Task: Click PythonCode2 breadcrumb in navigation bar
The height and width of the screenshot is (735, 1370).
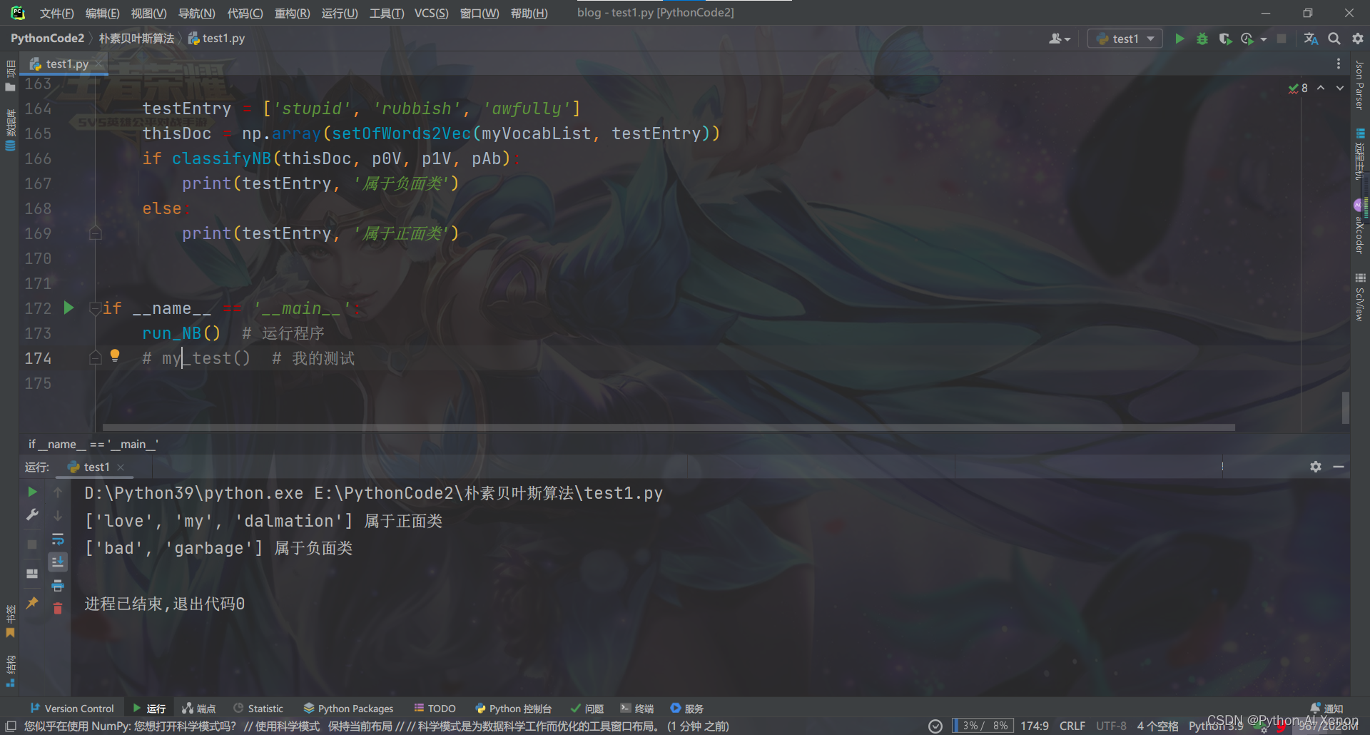Action: (x=47, y=39)
